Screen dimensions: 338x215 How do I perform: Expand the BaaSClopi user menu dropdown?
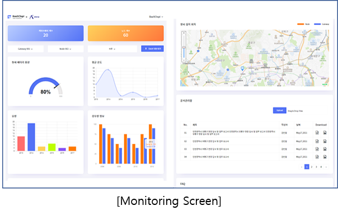click(x=156, y=17)
